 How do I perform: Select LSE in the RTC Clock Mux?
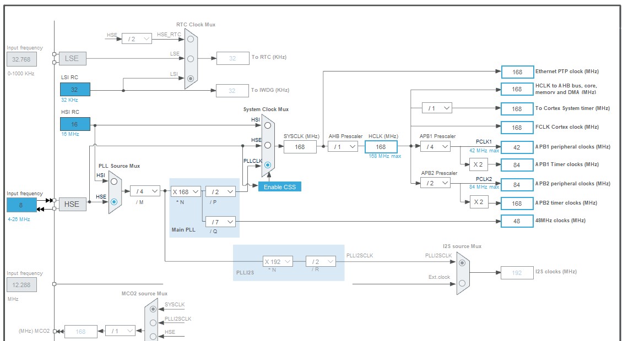[191, 58]
